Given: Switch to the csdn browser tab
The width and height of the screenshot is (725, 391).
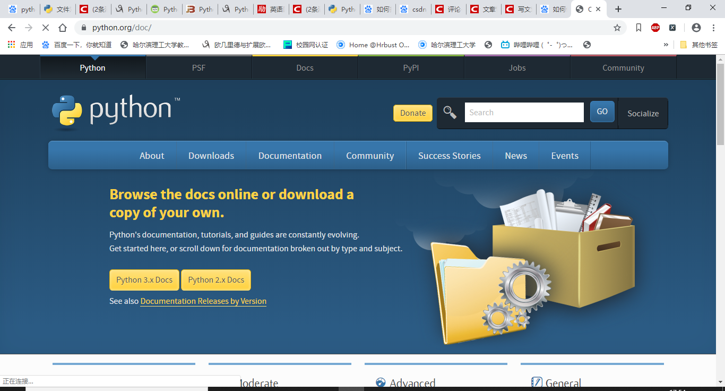Looking at the screenshot, I should coord(413,9).
